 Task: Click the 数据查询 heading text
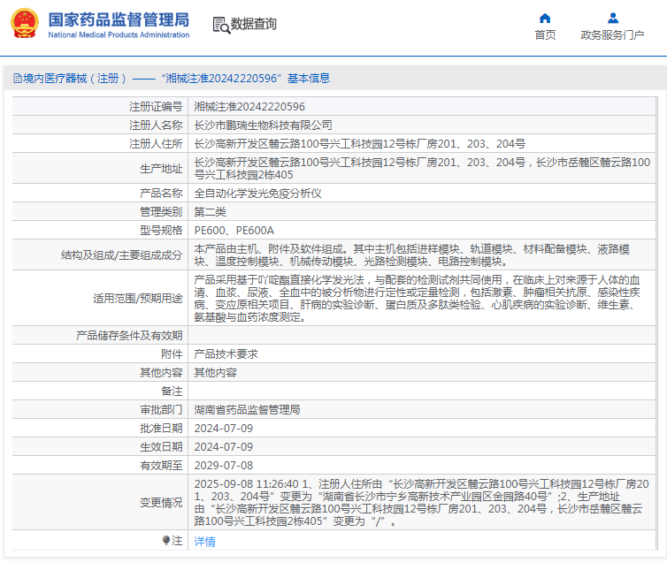(x=254, y=24)
